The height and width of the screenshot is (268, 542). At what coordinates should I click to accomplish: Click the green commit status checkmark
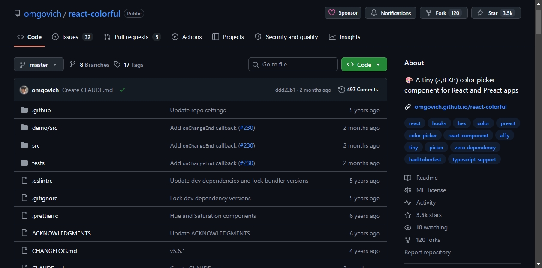[x=122, y=90]
